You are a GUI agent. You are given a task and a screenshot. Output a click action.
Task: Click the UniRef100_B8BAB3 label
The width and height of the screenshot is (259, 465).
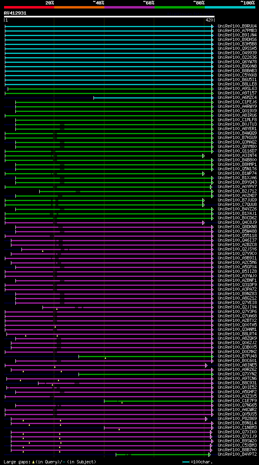click(x=237, y=71)
